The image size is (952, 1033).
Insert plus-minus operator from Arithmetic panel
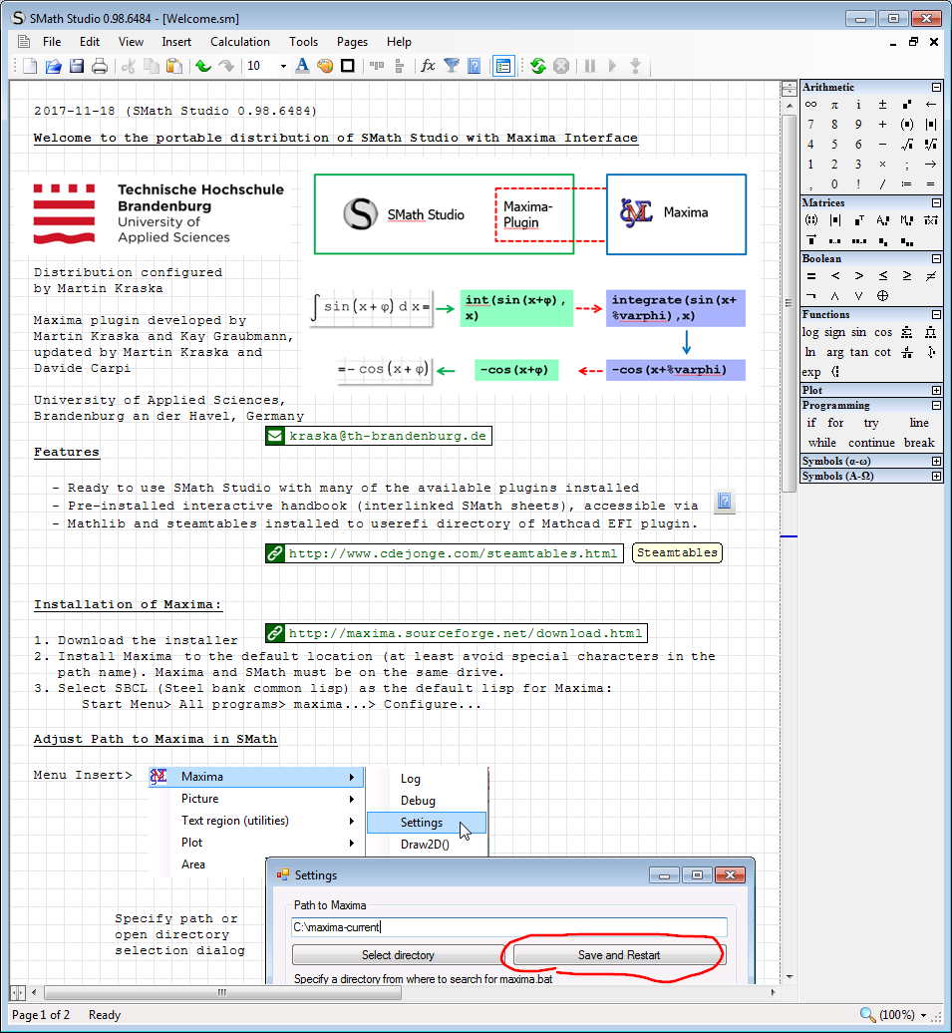(x=883, y=105)
